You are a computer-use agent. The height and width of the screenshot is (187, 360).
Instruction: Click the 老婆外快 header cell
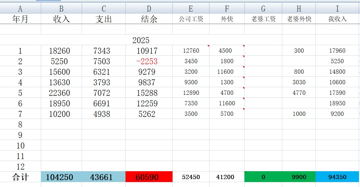point(299,19)
